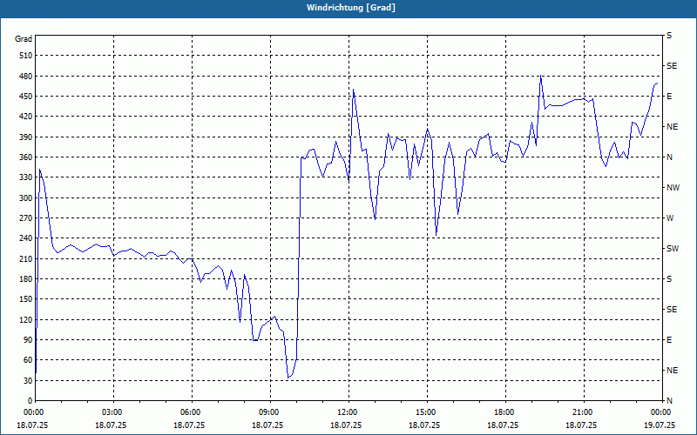Click the 330 degree axis label
This screenshot has width=697, height=435.
coord(26,177)
